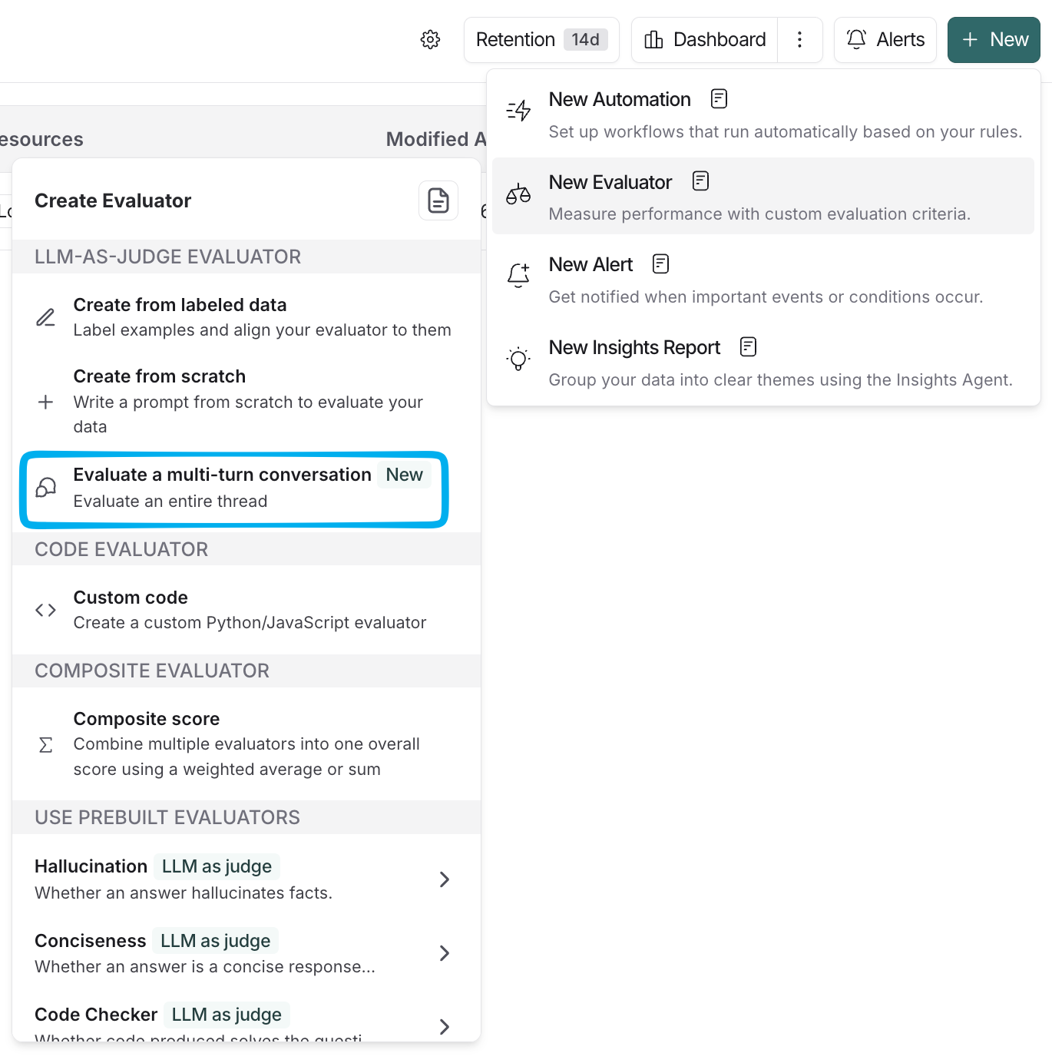Click the Create Evaluator panel title
This screenshot has height=1063, width=1052.
[113, 200]
